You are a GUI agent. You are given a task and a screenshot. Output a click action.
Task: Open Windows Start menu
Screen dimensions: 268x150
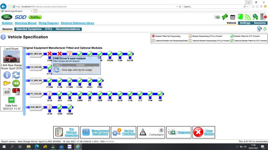4,147
